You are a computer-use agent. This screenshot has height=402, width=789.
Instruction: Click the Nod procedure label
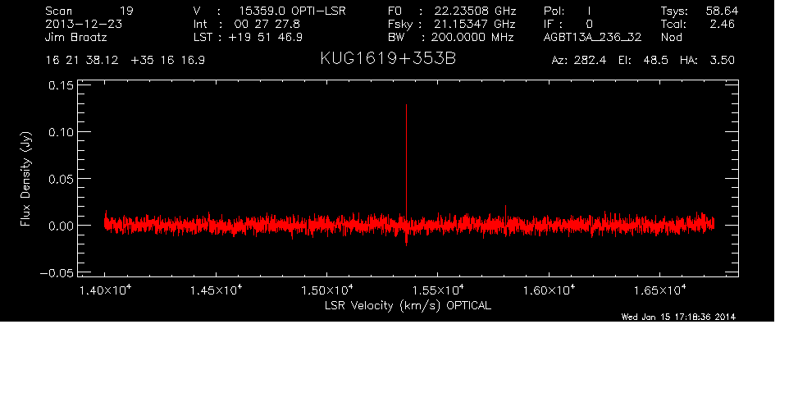671,37
